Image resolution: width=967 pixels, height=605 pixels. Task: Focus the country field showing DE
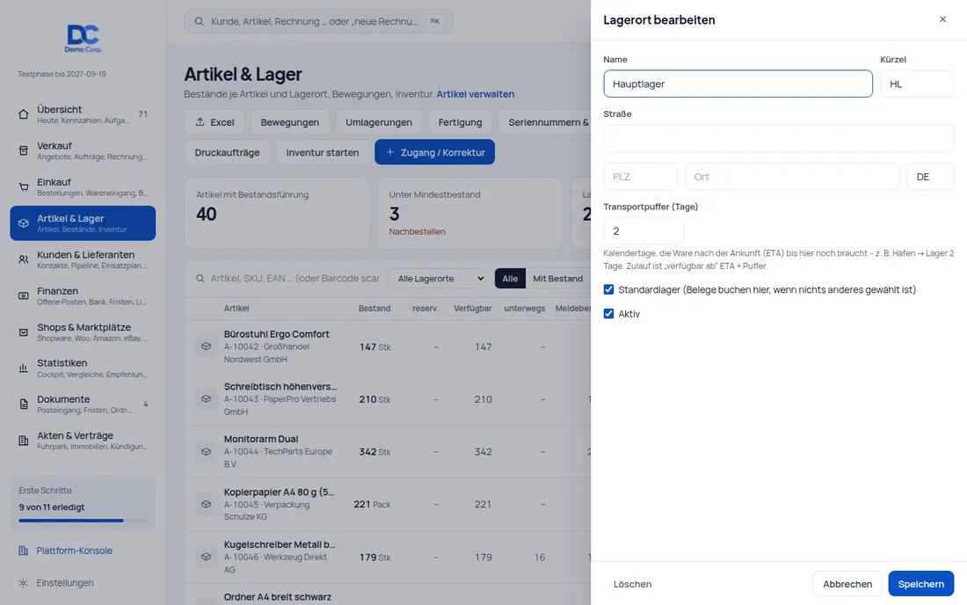[931, 177]
